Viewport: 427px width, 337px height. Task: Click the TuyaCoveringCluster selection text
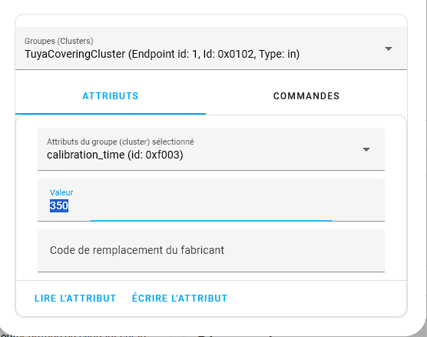coord(162,54)
